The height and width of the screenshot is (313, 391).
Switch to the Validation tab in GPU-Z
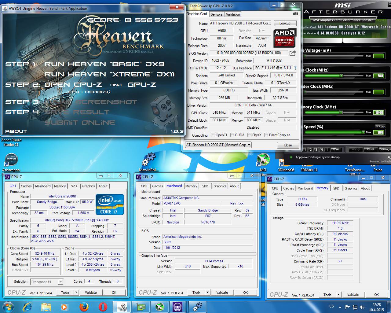coord(233,14)
